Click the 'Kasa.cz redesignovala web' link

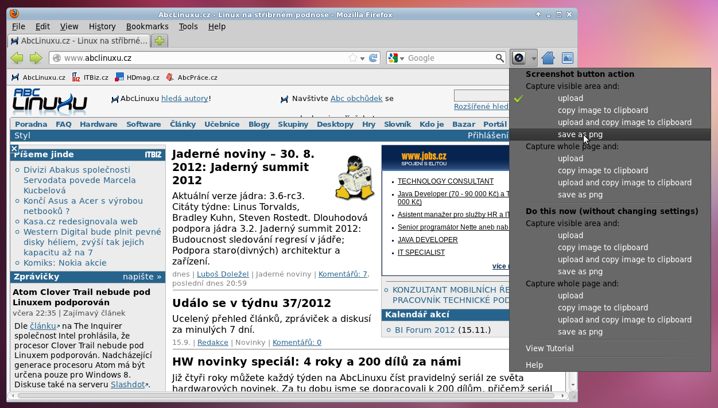[x=80, y=222]
